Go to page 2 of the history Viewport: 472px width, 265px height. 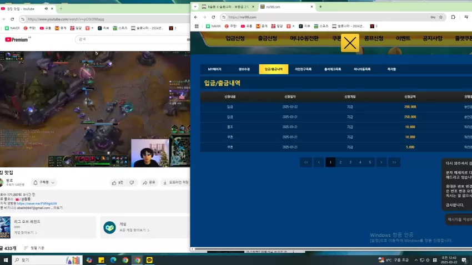point(340,162)
